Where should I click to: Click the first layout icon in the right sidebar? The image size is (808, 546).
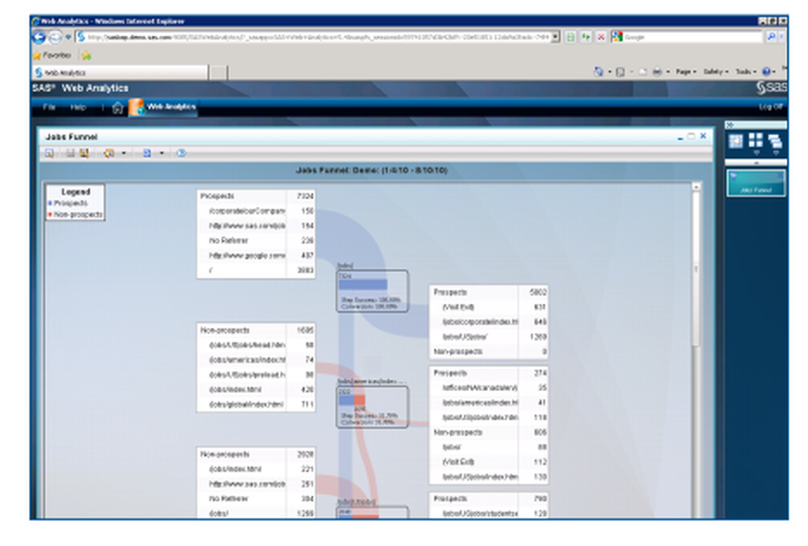(736, 141)
